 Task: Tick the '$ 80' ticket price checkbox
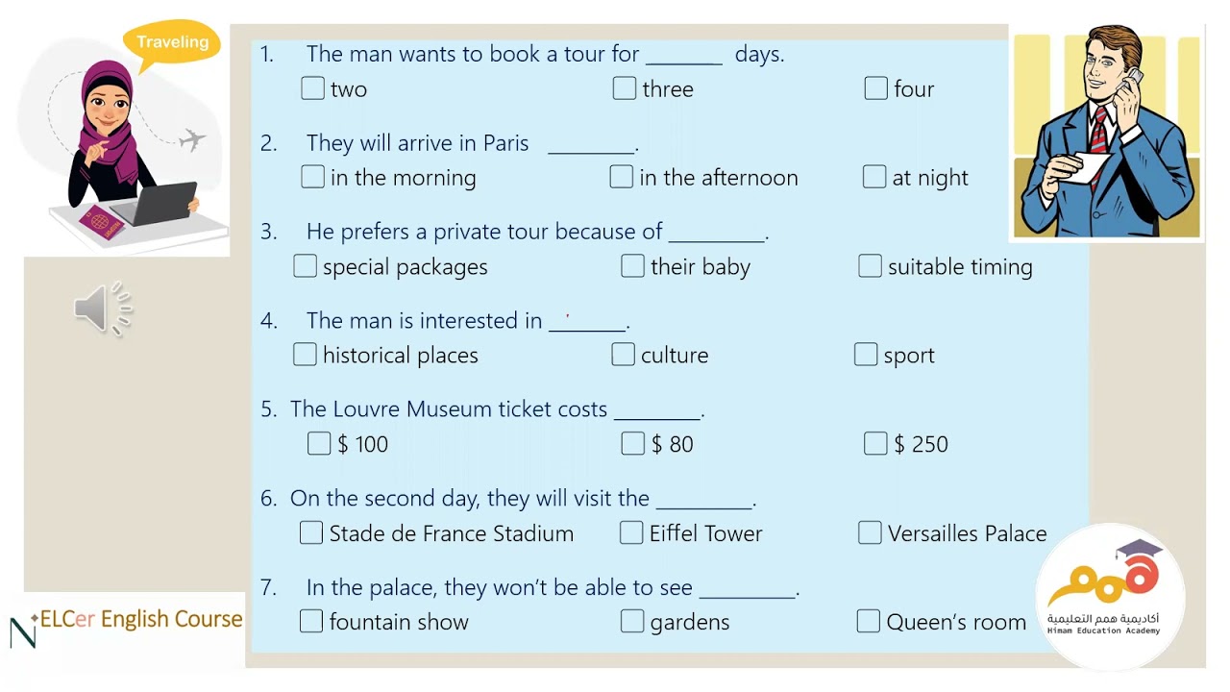[x=633, y=443]
